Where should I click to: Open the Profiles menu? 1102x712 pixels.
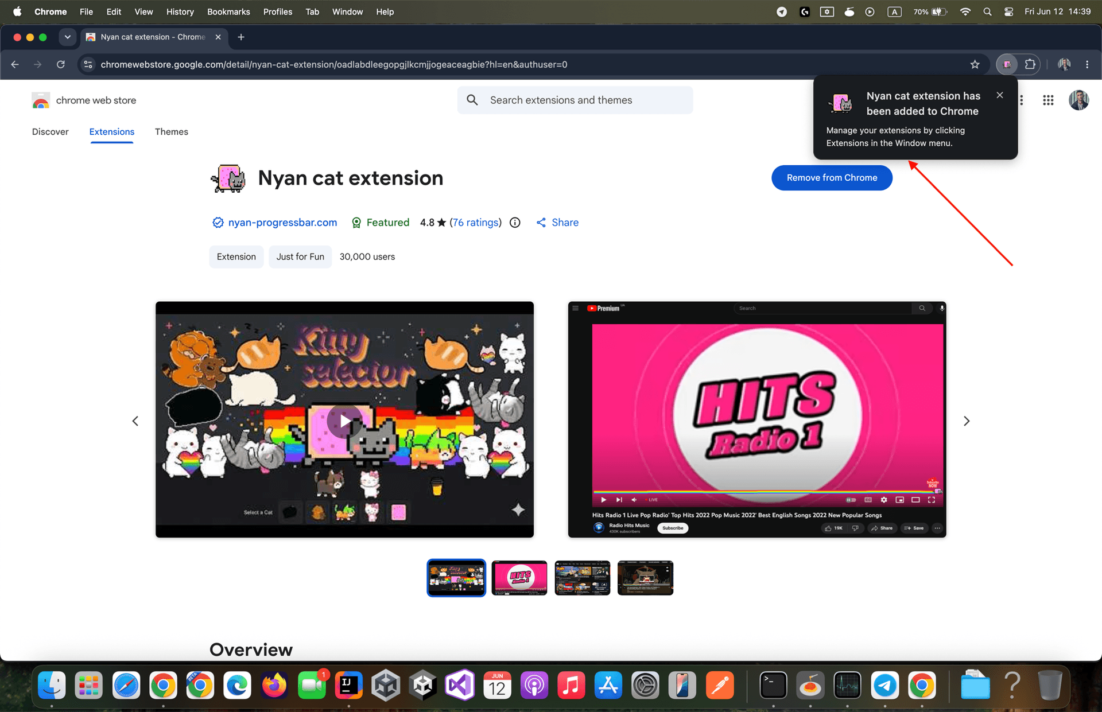(x=277, y=11)
